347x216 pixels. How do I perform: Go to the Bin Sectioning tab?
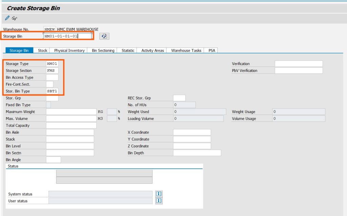103,50
